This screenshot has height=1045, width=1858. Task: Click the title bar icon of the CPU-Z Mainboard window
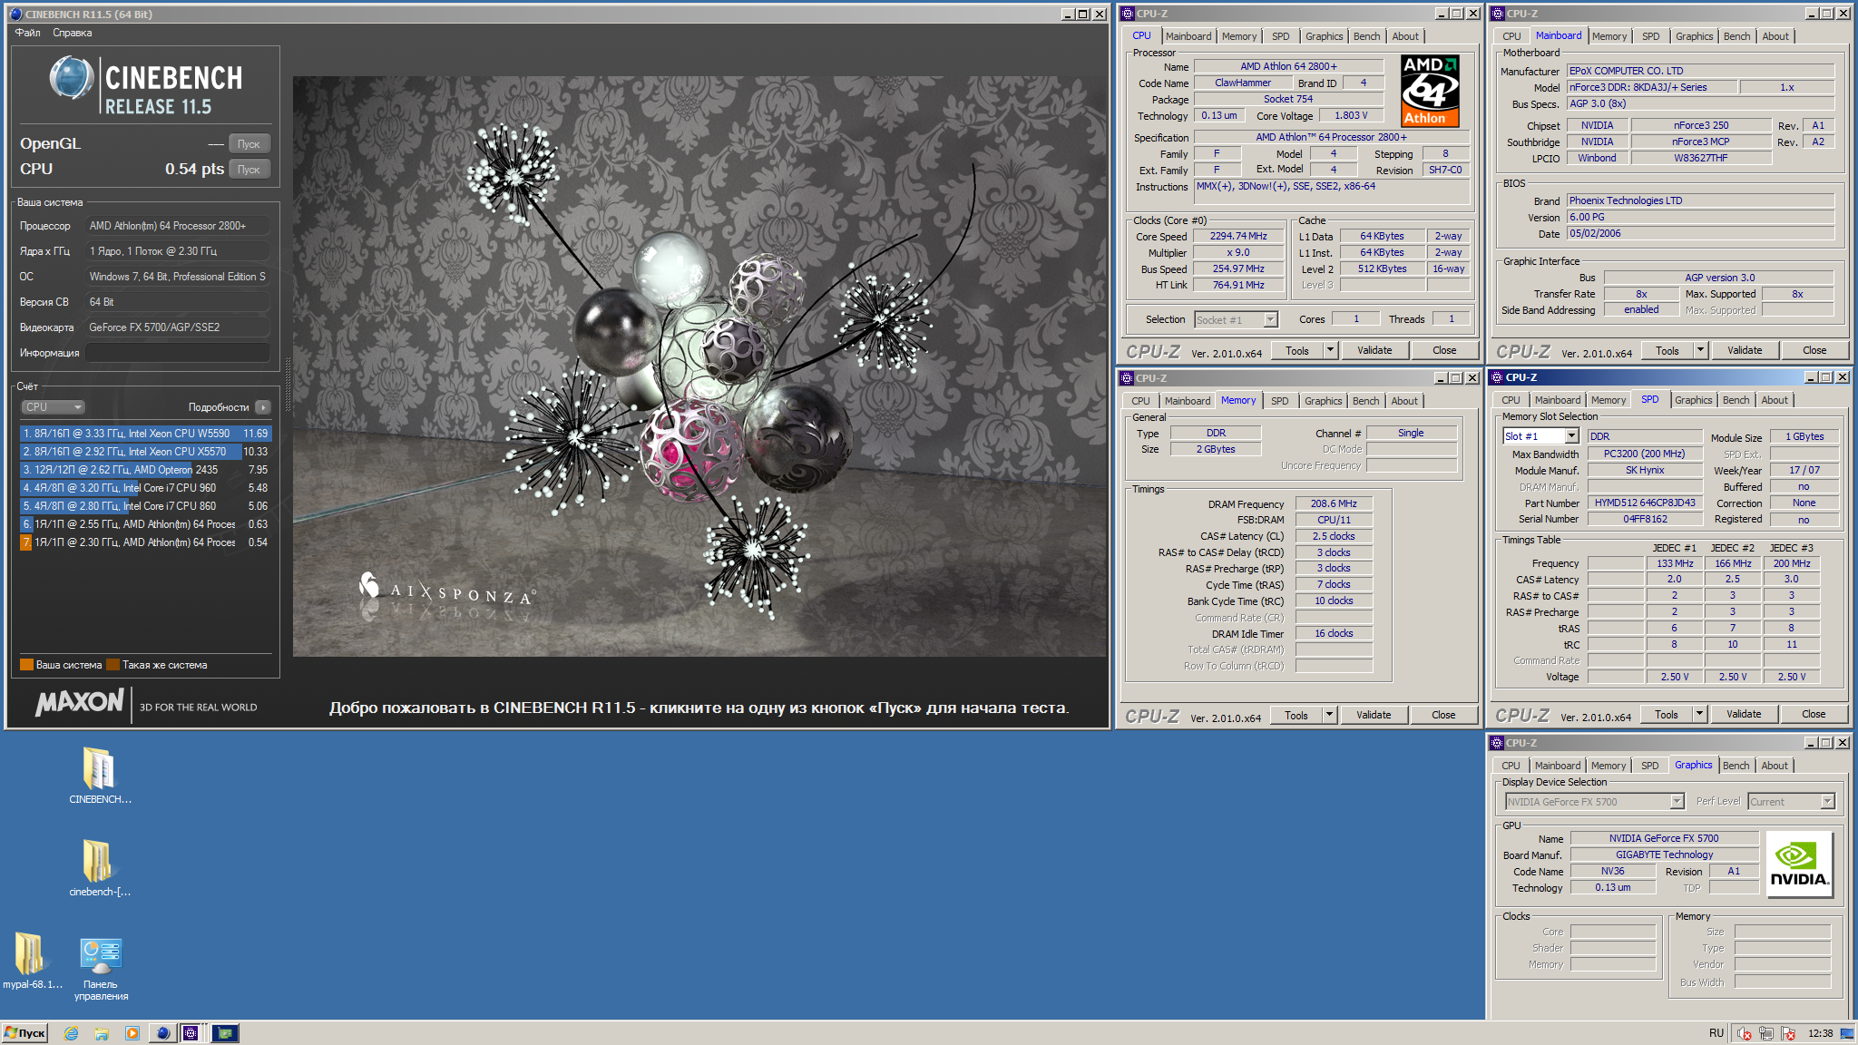(1498, 14)
